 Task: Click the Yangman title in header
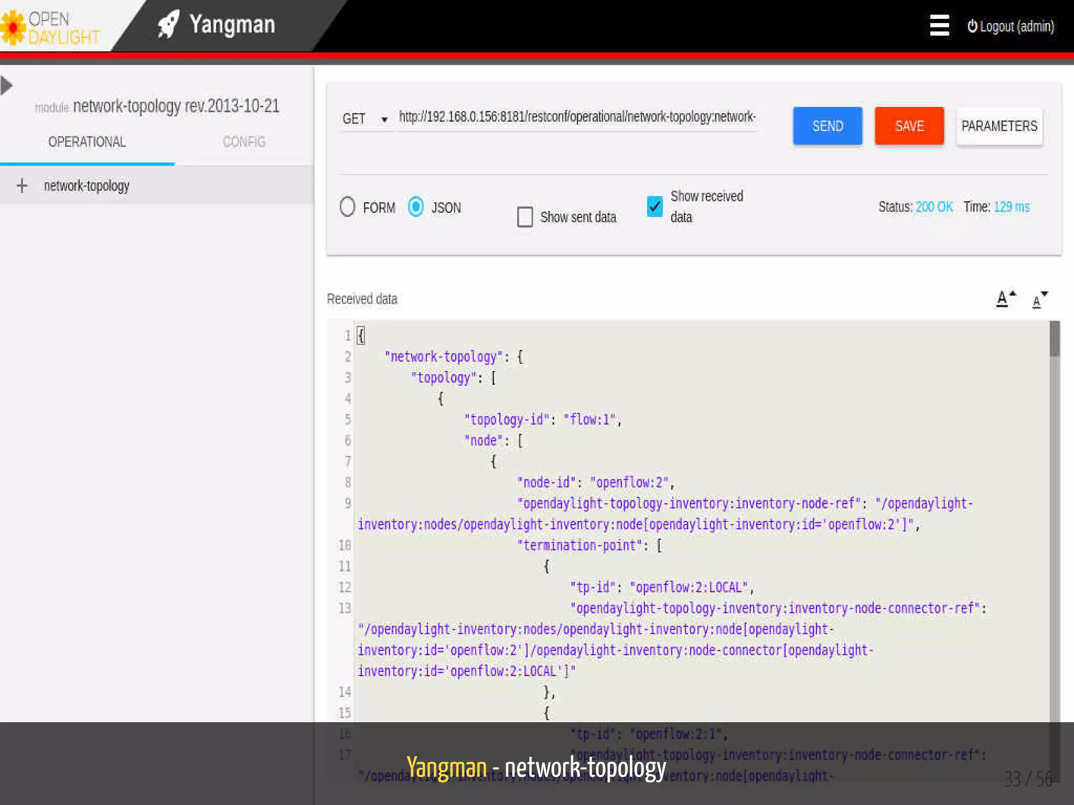coord(232,25)
